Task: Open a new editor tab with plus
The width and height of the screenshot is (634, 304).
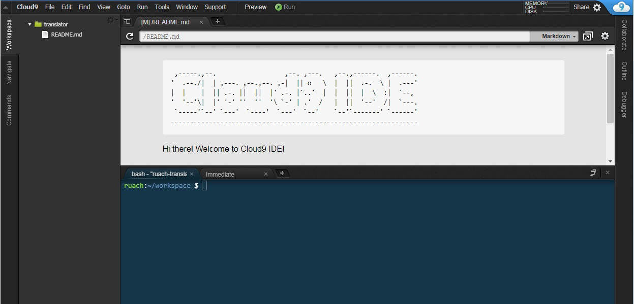Action: 218,21
